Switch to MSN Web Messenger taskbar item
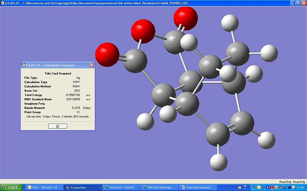Screen dimensions: 307x191 159,188
